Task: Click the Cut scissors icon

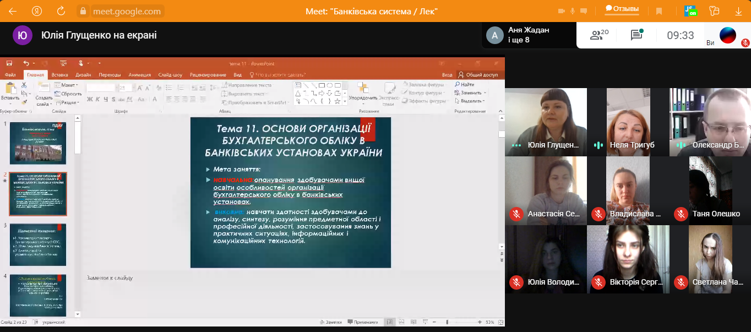Action: pos(24,85)
